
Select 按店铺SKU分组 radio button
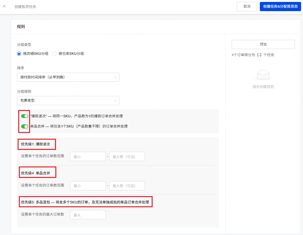pyautogui.click(x=19, y=54)
